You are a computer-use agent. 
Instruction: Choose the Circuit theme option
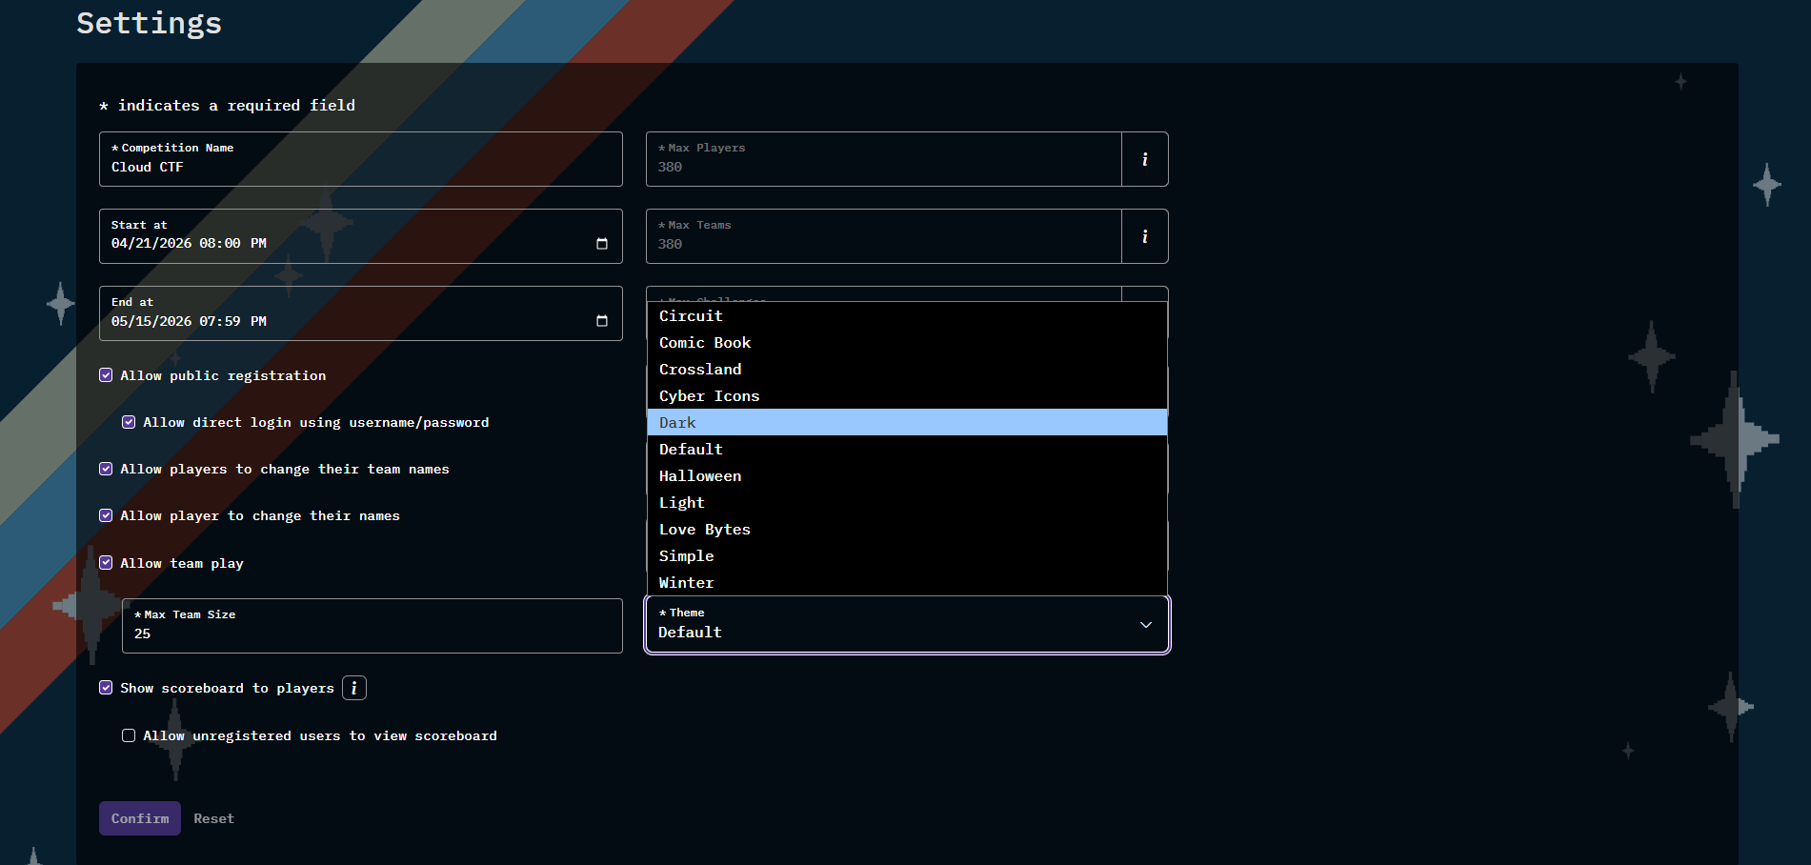click(907, 315)
